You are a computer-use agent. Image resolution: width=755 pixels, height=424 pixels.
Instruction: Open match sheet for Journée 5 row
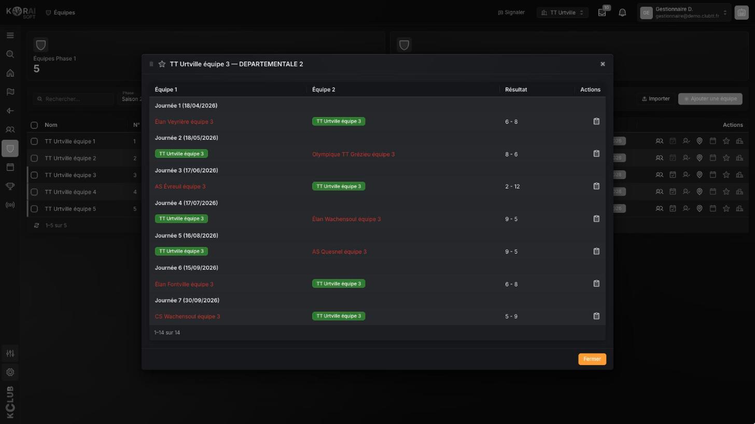[x=596, y=251]
